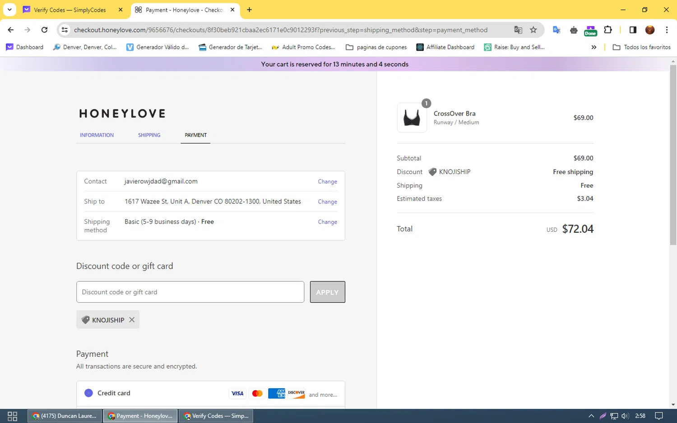Image resolution: width=677 pixels, height=423 pixels.
Task: Switch to the Duncan Laure... taskbar window
Action: coord(64,416)
